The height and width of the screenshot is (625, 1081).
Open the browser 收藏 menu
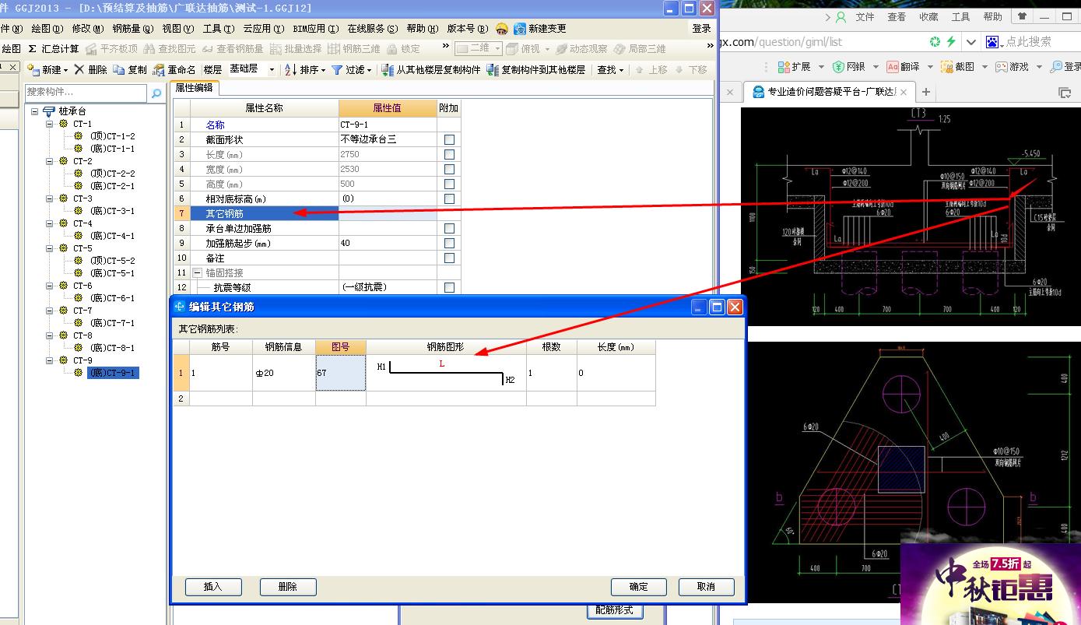pos(928,16)
